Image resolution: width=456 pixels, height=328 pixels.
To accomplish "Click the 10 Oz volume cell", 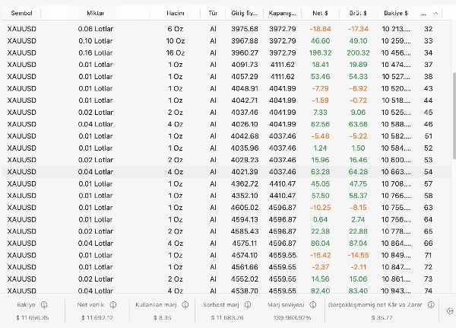I will pyautogui.click(x=176, y=41).
